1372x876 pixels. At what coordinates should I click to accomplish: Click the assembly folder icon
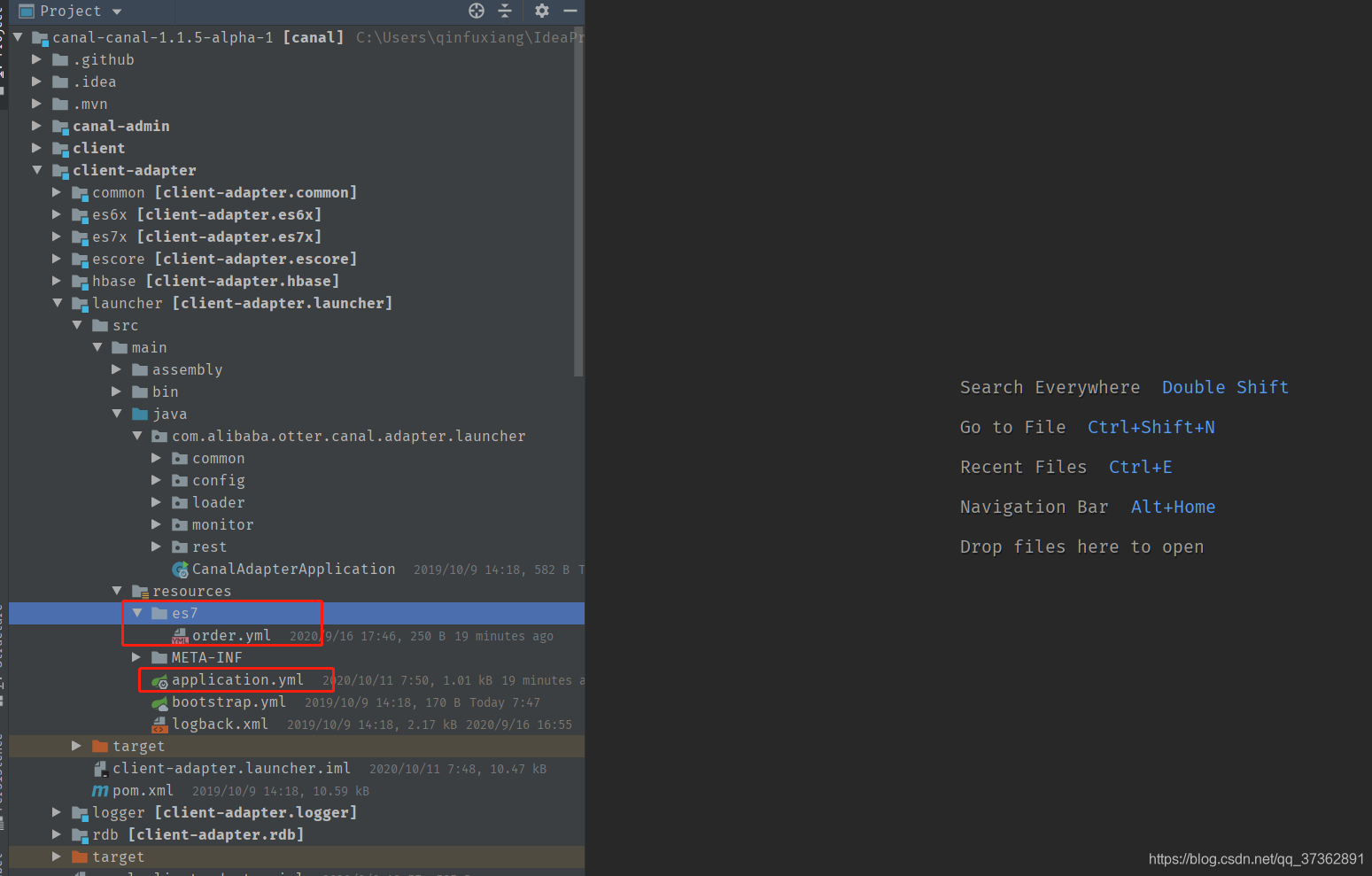click(140, 370)
